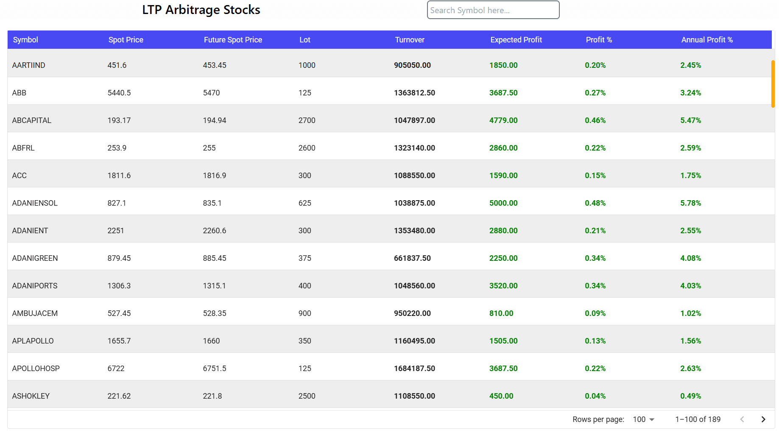Click the ADANIGREEN symbol entry
Viewport: 779px width, 433px height.
[35, 258]
